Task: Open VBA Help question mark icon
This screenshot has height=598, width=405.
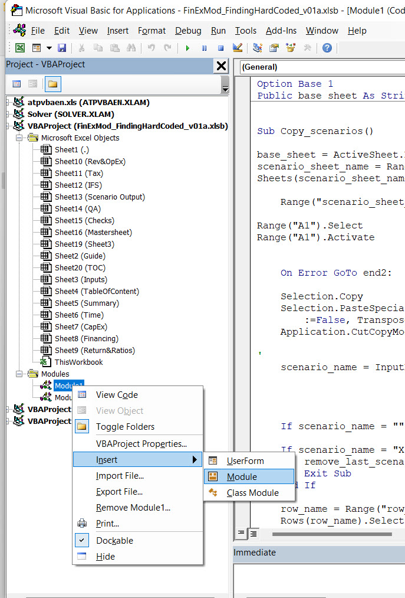Action: coord(327,48)
